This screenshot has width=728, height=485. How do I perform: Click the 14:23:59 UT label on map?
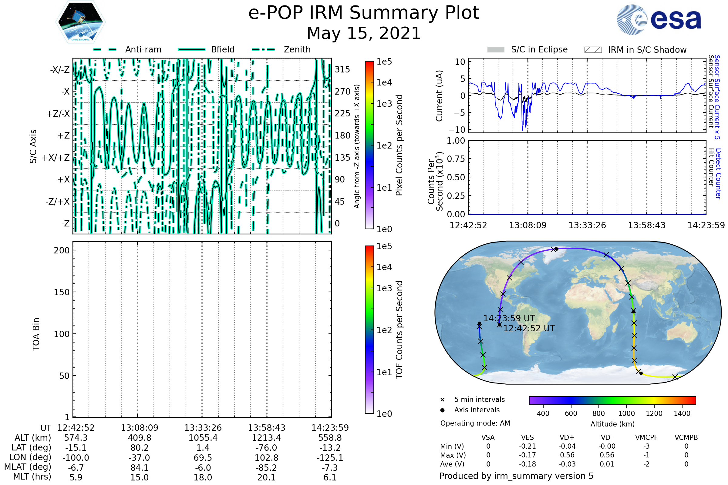(x=509, y=318)
